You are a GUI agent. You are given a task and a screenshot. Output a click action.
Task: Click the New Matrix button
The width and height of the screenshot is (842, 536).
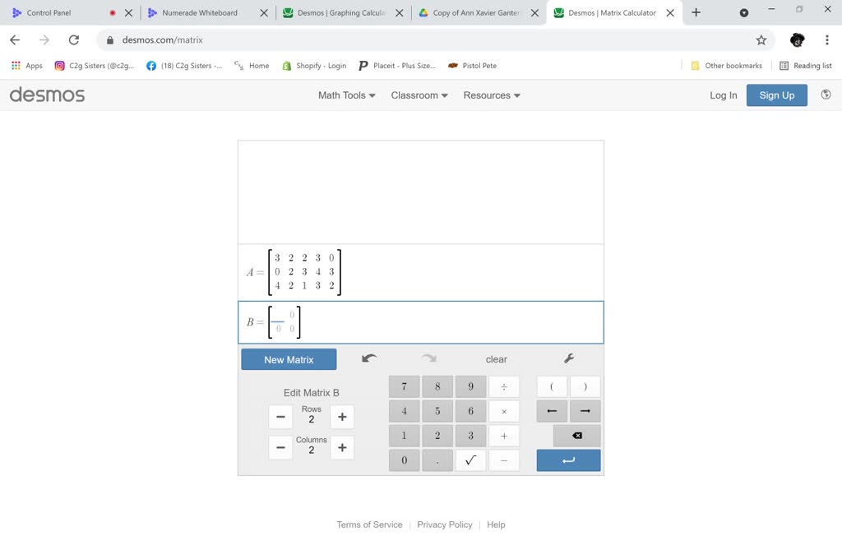[289, 359]
